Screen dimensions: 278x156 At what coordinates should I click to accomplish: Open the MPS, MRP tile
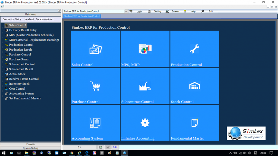[x=145, y=49]
